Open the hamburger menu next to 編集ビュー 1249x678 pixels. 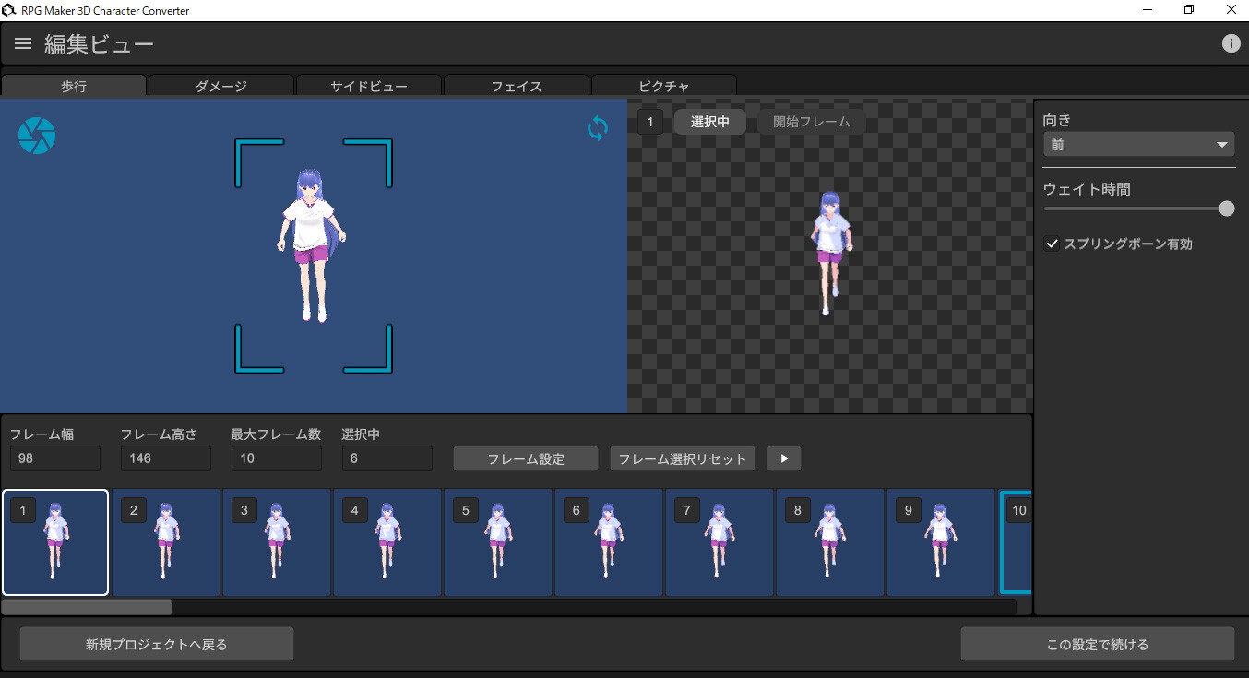[22, 42]
